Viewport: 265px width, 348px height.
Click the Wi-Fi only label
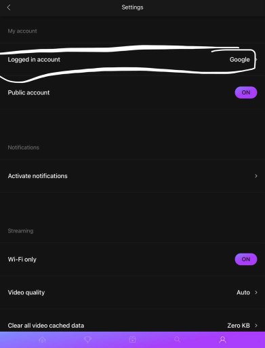click(22, 260)
